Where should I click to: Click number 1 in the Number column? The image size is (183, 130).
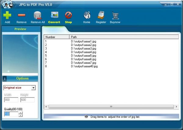click(46, 41)
